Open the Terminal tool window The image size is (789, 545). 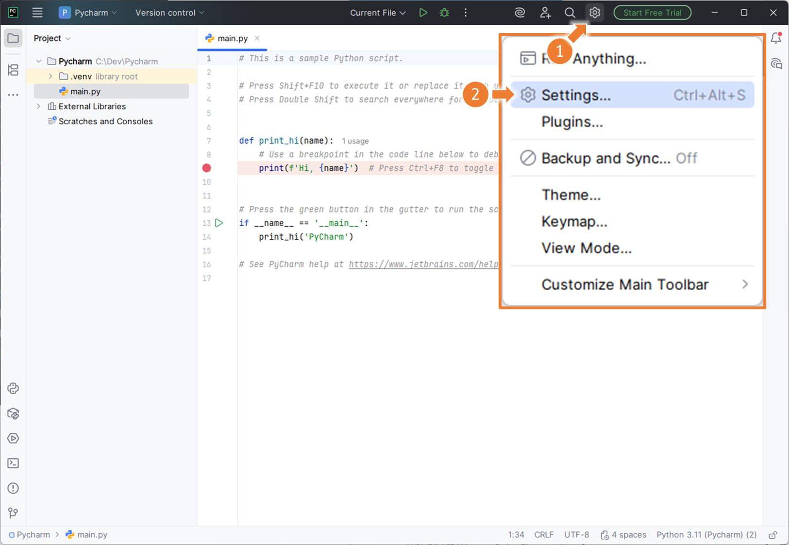13,463
